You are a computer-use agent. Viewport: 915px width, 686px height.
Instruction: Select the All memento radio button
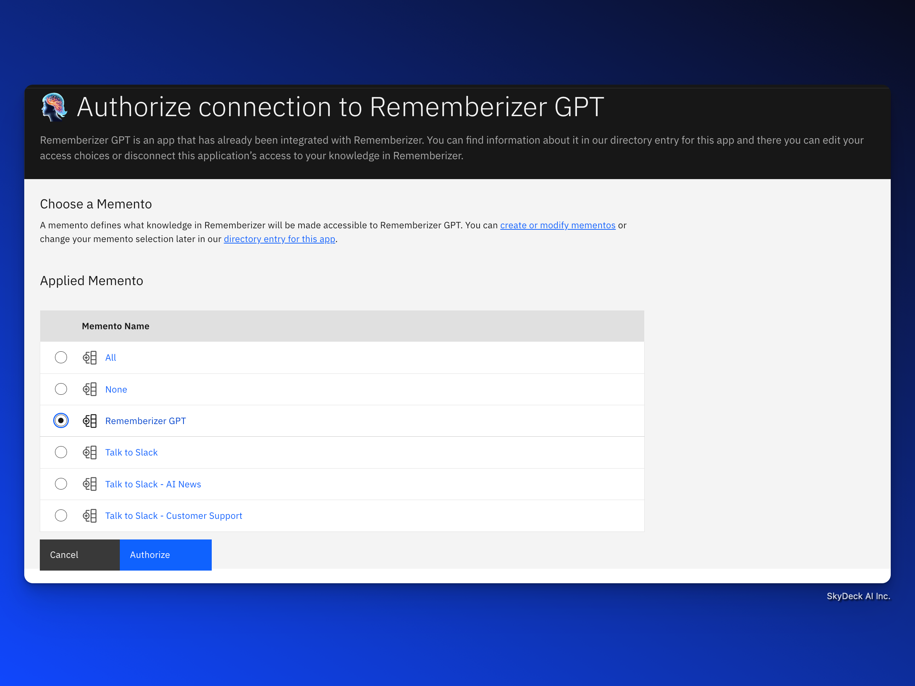(x=61, y=357)
